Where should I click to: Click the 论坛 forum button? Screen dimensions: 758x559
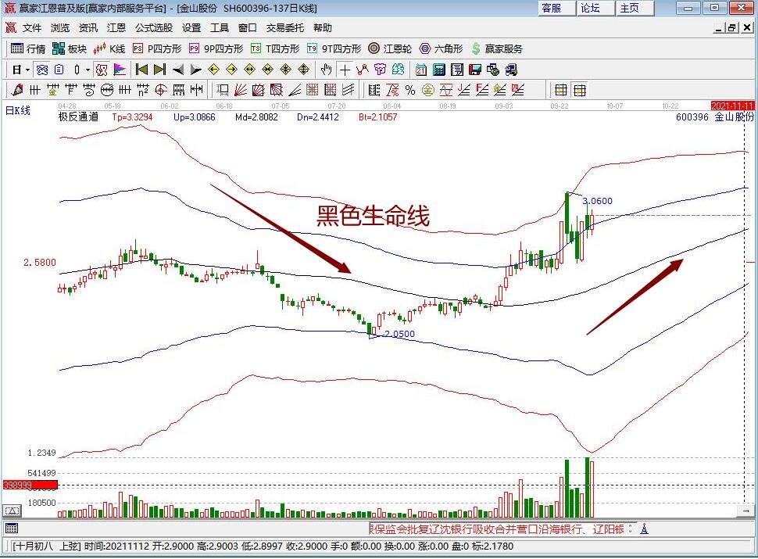click(x=588, y=8)
